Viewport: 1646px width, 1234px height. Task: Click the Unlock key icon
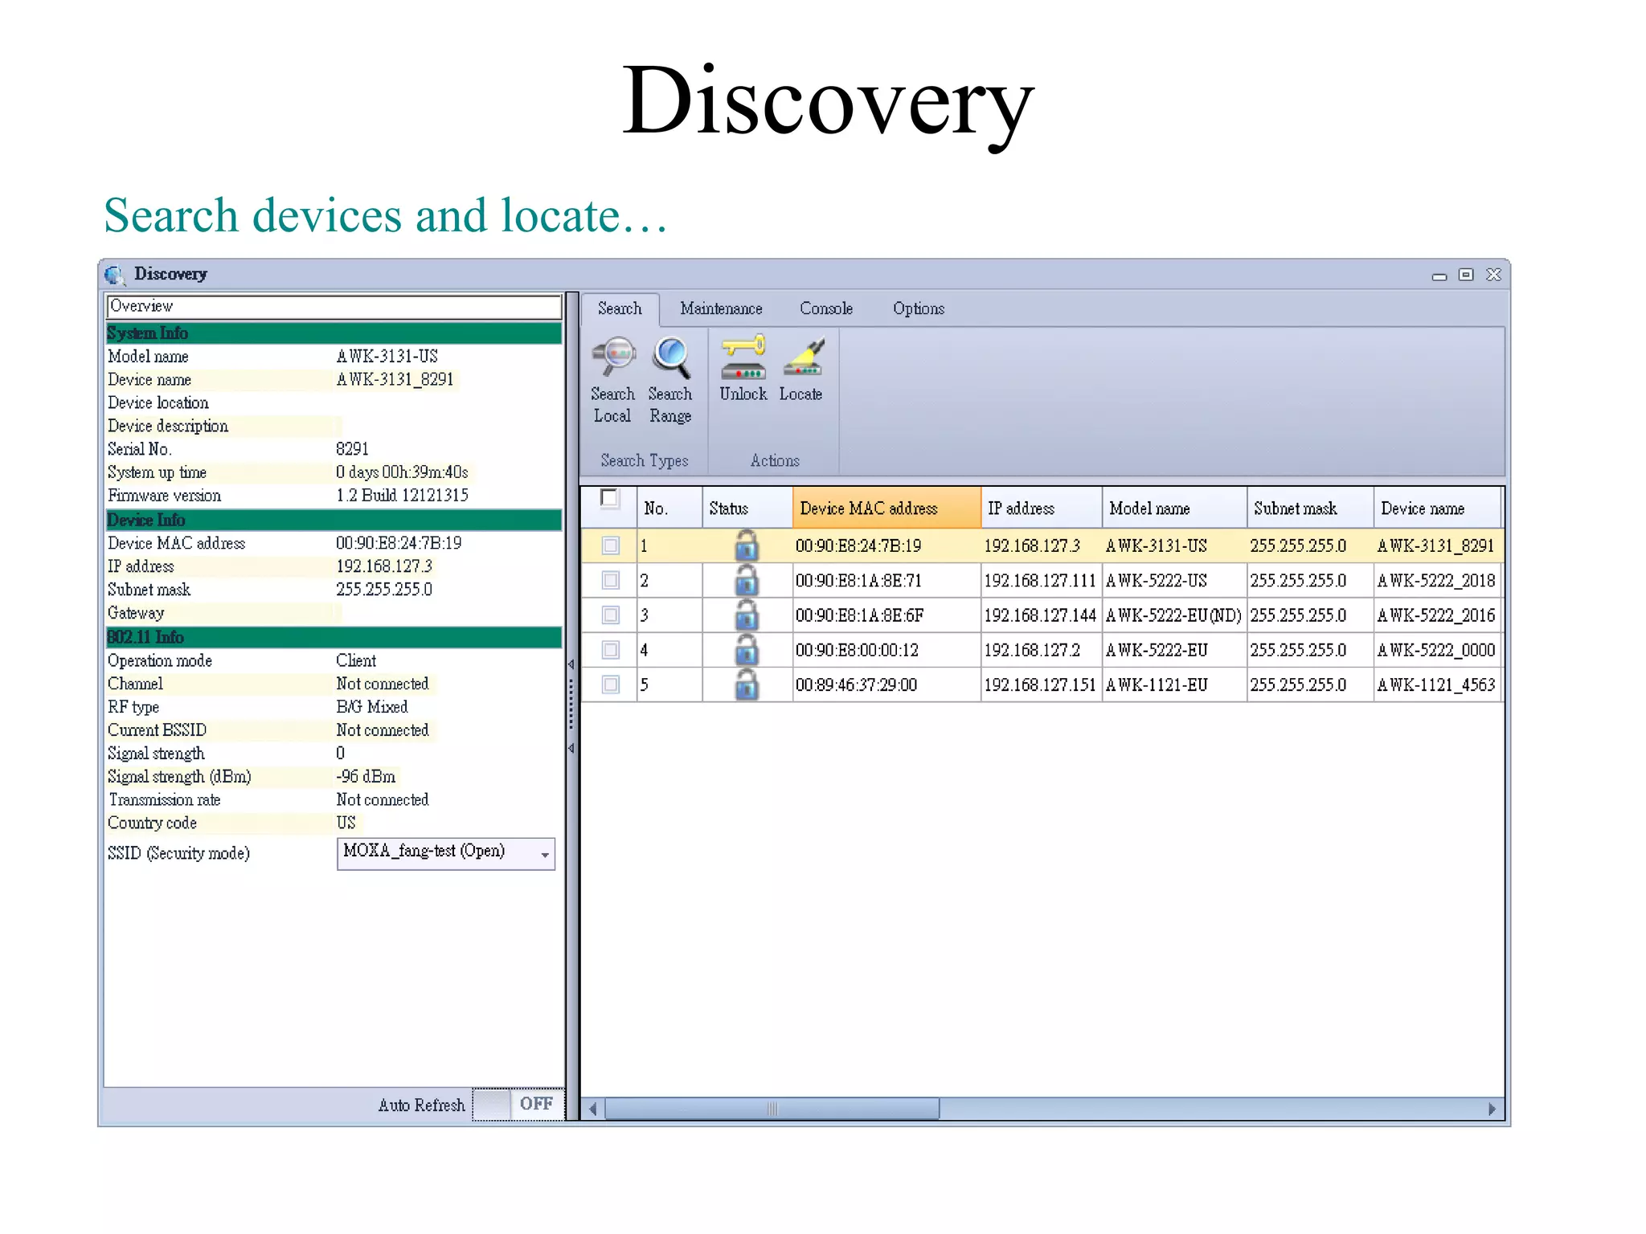pyautogui.click(x=743, y=358)
